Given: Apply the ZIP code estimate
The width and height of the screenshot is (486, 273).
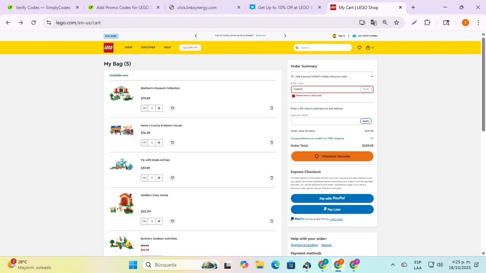Looking at the screenshot, I should pyautogui.click(x=366, y=121).
